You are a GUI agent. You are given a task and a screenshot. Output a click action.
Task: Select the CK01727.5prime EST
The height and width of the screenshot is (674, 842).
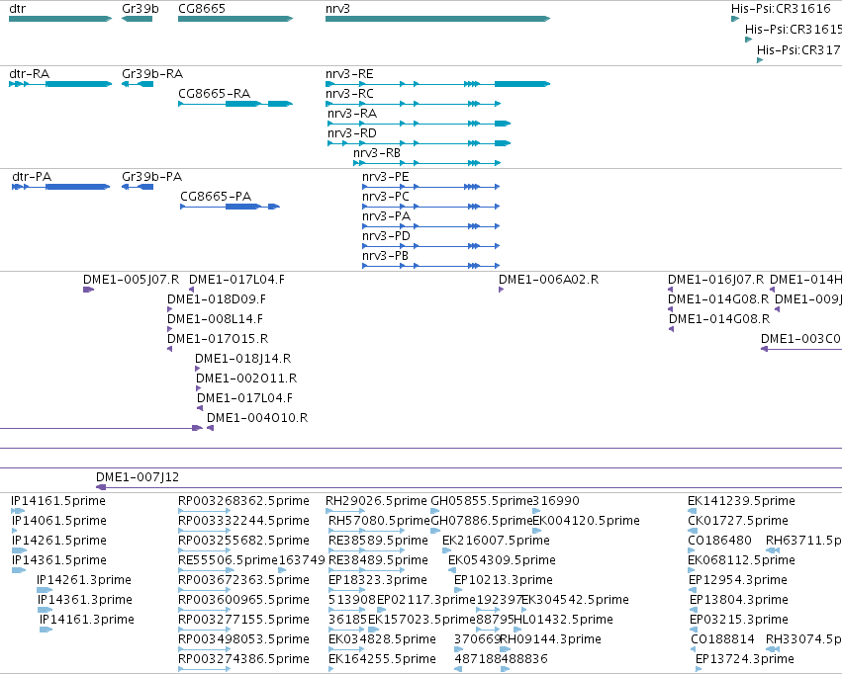(694, 531)
